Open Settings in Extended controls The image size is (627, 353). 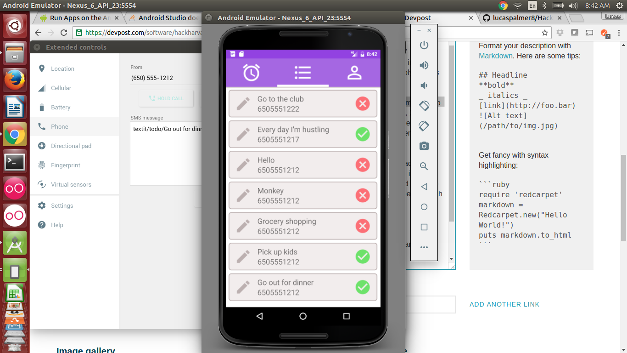74,205
